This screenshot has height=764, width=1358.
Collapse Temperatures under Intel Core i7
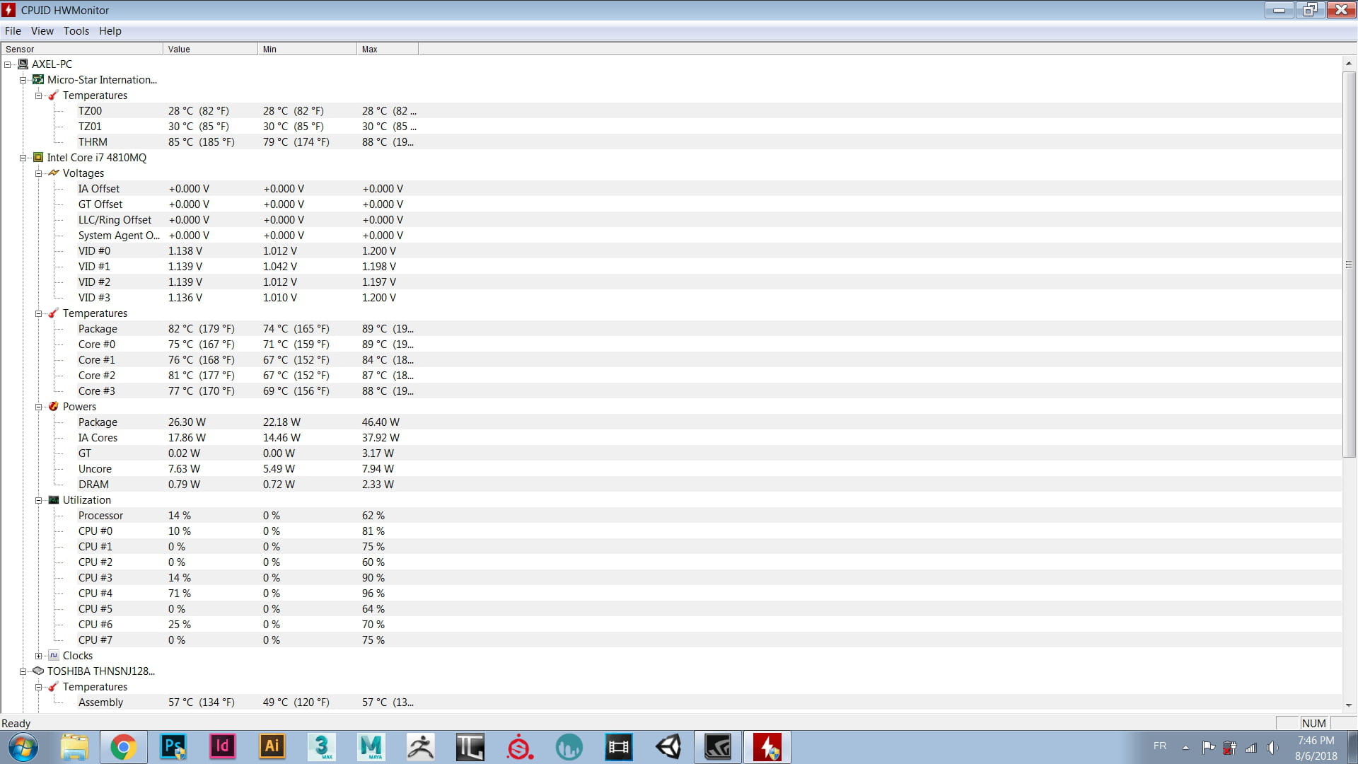39,313
